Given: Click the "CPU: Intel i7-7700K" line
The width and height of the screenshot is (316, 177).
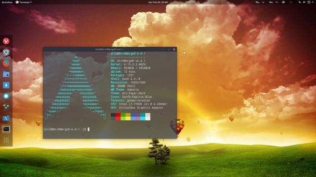Looking at the screenshot, I should [139, 104].
